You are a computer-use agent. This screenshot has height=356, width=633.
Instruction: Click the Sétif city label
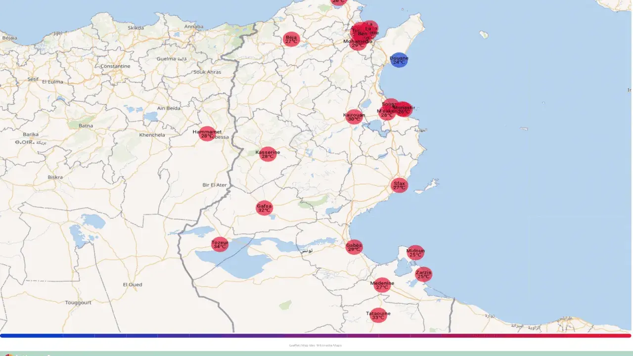33,79
